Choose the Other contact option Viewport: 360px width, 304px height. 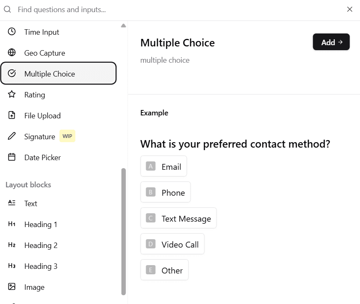coord(165,270)
